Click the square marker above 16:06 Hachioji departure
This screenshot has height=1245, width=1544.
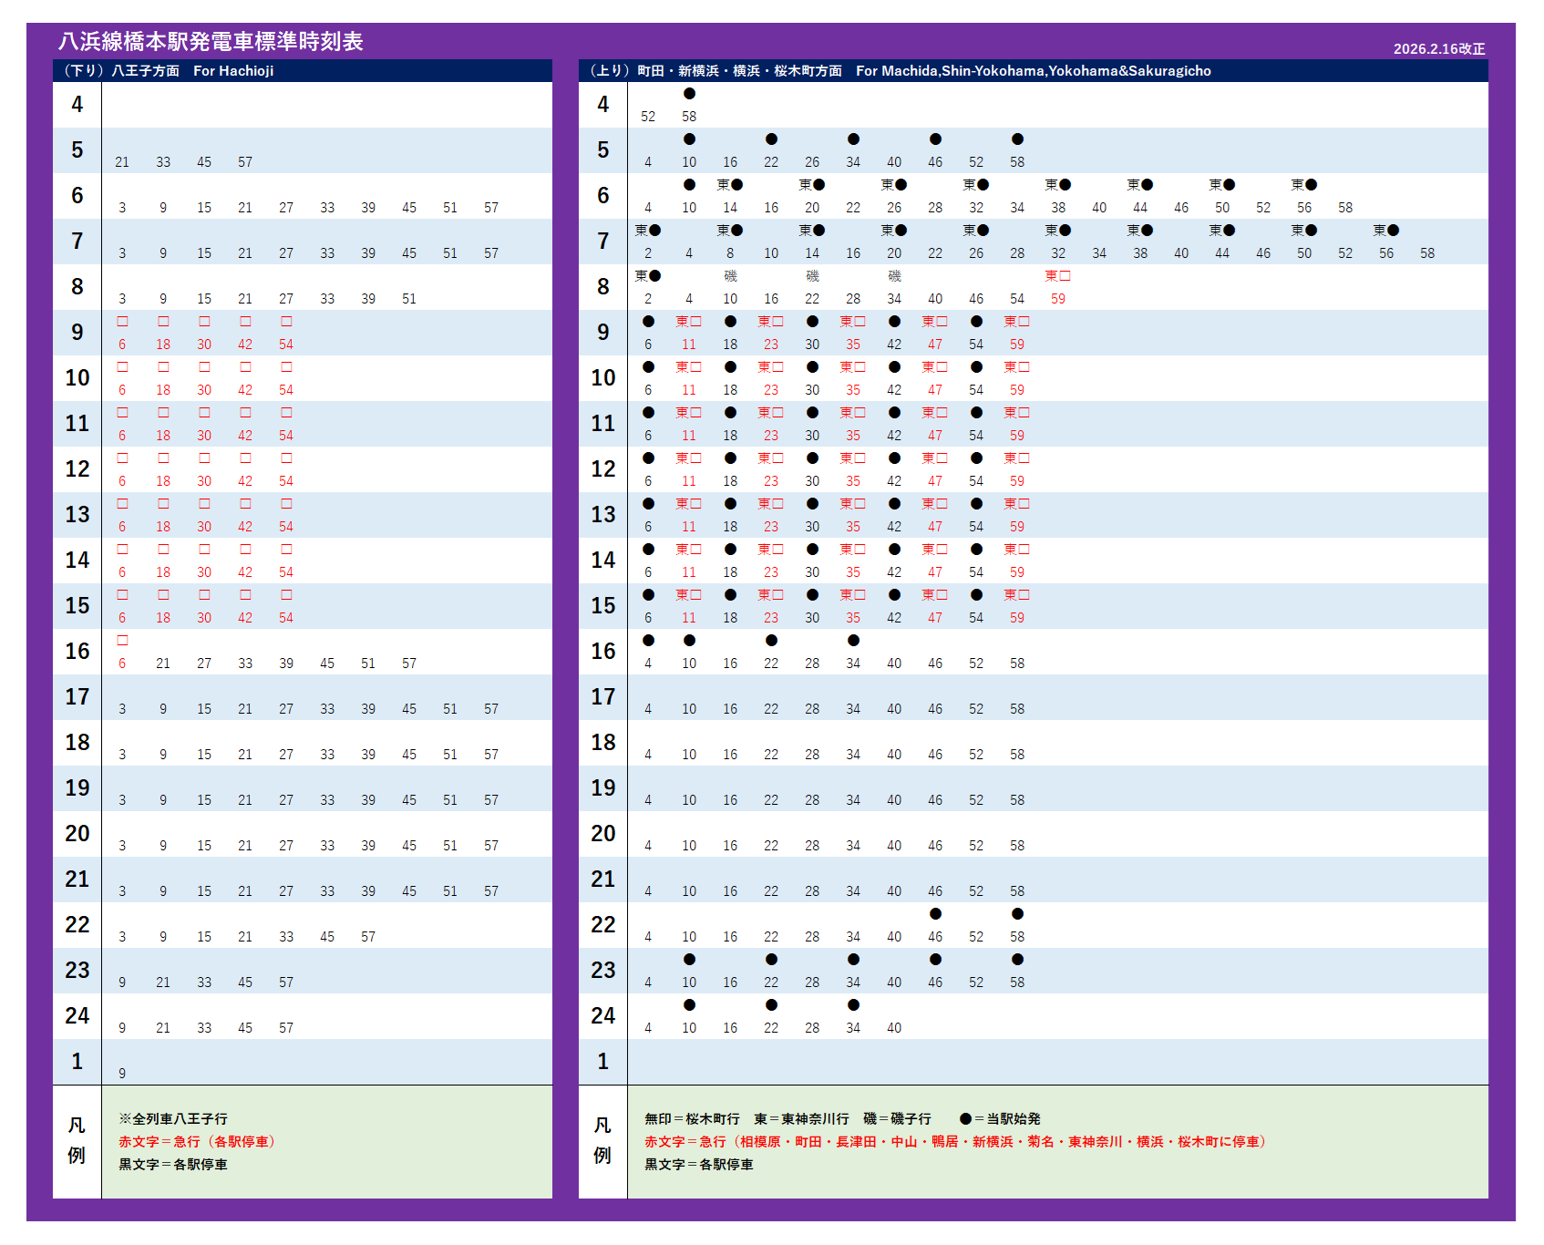pos(122,641)
